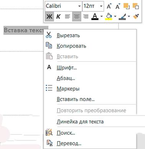
Task: Click the Copy pages icon
Action: (x=49, y=45)
